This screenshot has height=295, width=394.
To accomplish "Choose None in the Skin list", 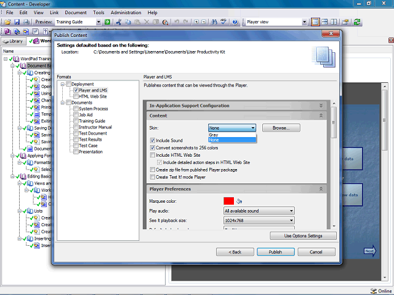I will click(x=232, y=140).
